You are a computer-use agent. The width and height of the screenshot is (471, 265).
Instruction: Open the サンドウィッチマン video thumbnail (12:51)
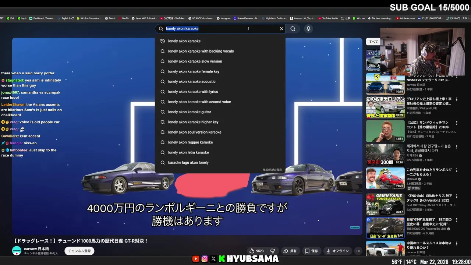click(385, 131)
